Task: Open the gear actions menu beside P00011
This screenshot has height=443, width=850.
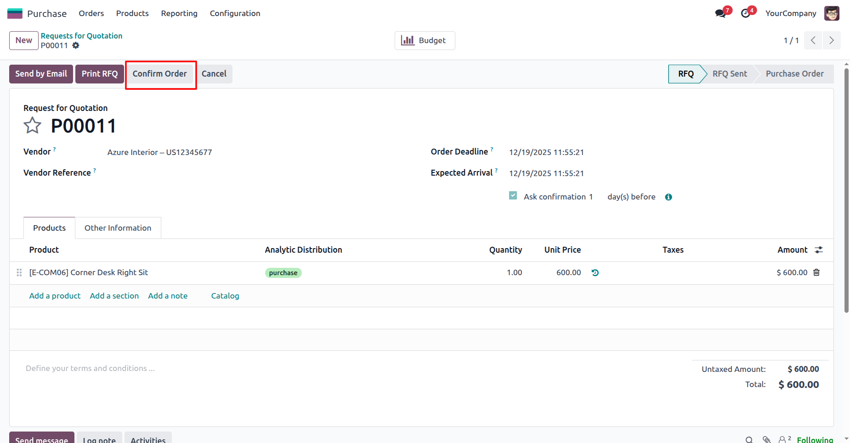Action: coord(76,45)
